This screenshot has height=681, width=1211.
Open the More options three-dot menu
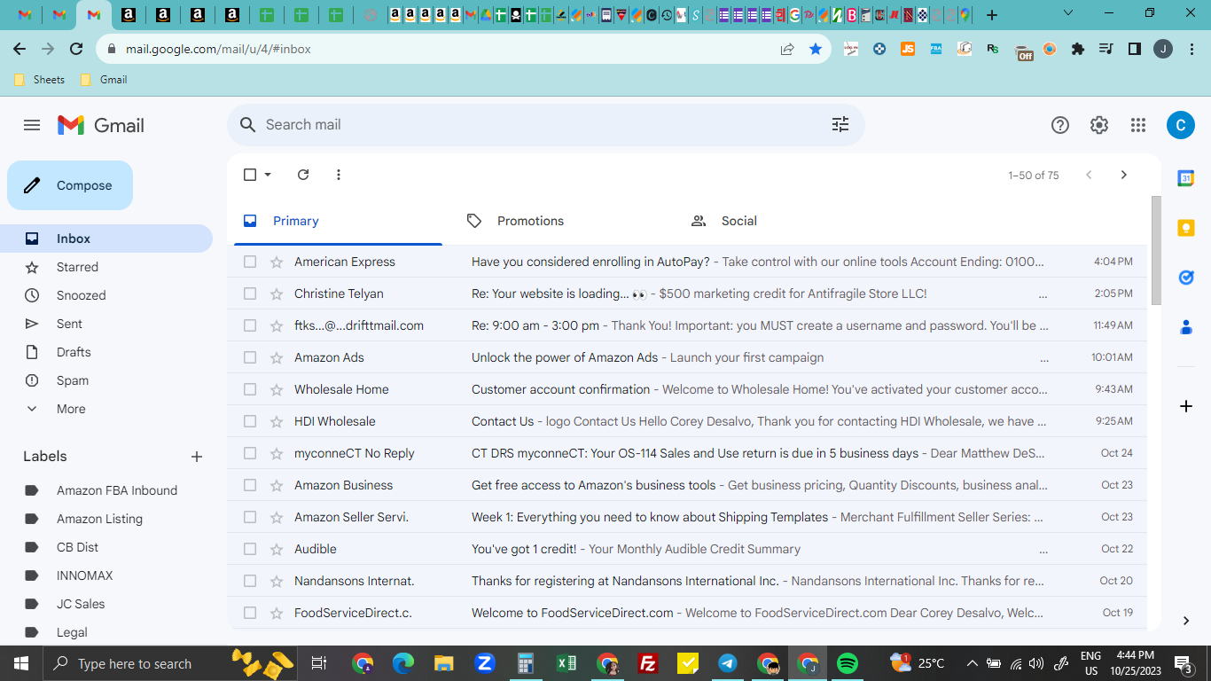point(339,175)
